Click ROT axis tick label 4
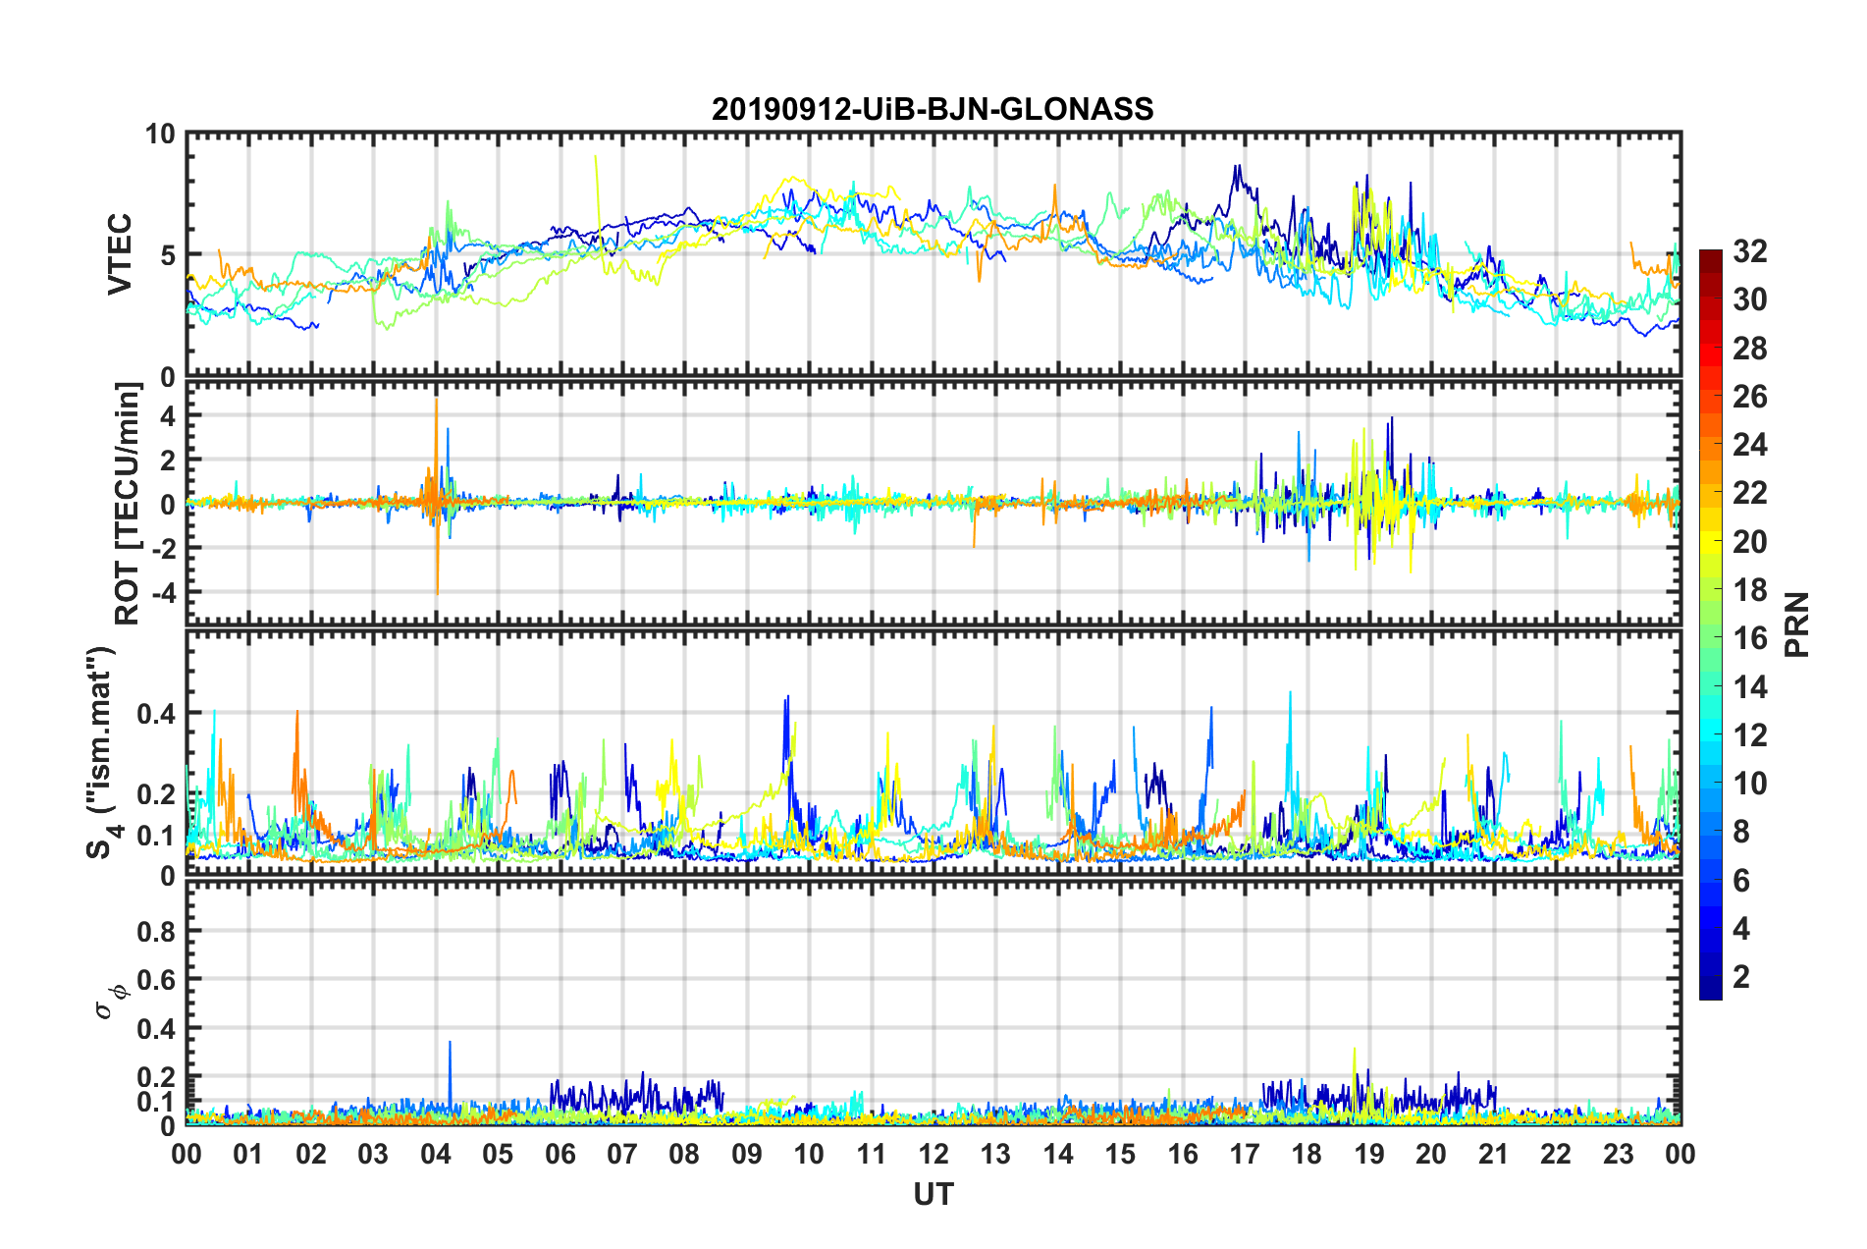 [168, 415]
